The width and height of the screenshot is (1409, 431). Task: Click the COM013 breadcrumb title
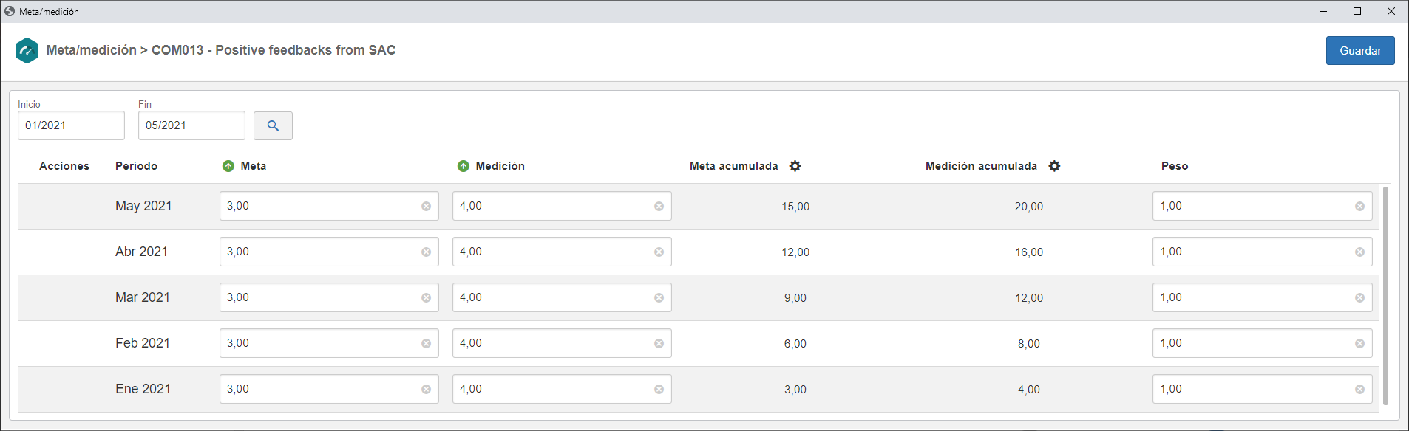coord(274,50)
